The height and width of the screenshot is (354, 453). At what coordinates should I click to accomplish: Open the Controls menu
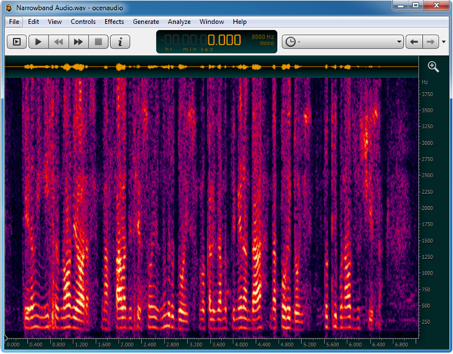[83, 22]
